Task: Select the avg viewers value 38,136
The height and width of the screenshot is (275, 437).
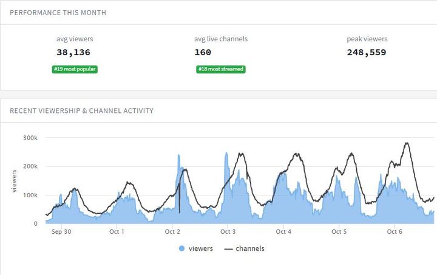Action: (x=75, y=52)
